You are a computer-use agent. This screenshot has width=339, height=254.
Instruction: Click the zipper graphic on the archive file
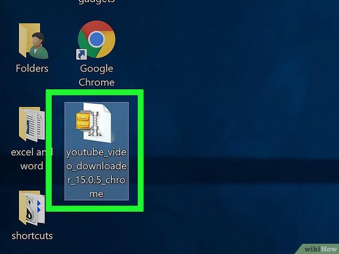[95, 123]
